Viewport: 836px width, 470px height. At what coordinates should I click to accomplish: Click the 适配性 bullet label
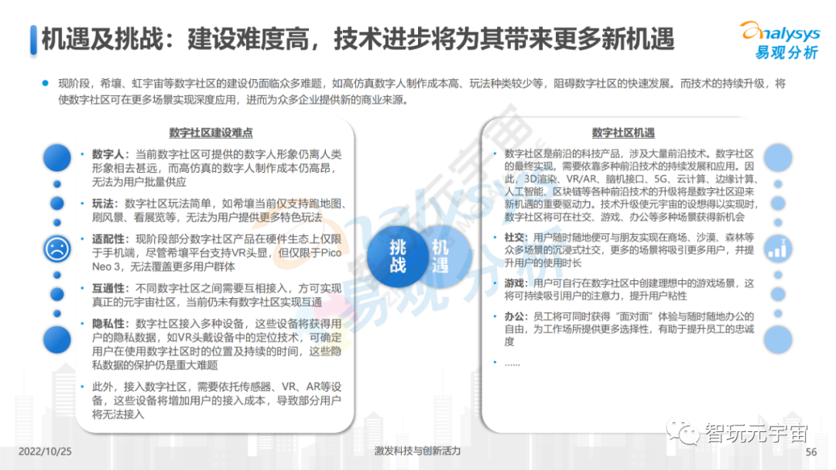(108, 238)
